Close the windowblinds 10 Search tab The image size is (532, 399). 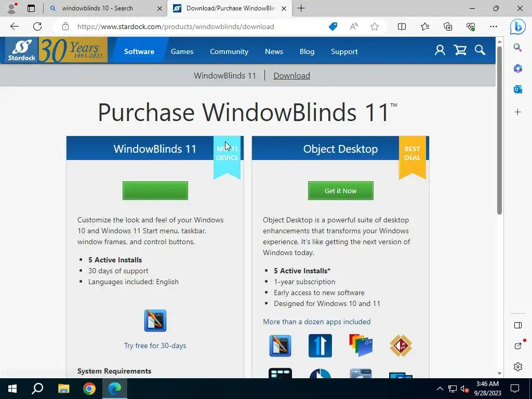(x=159, y=8)
